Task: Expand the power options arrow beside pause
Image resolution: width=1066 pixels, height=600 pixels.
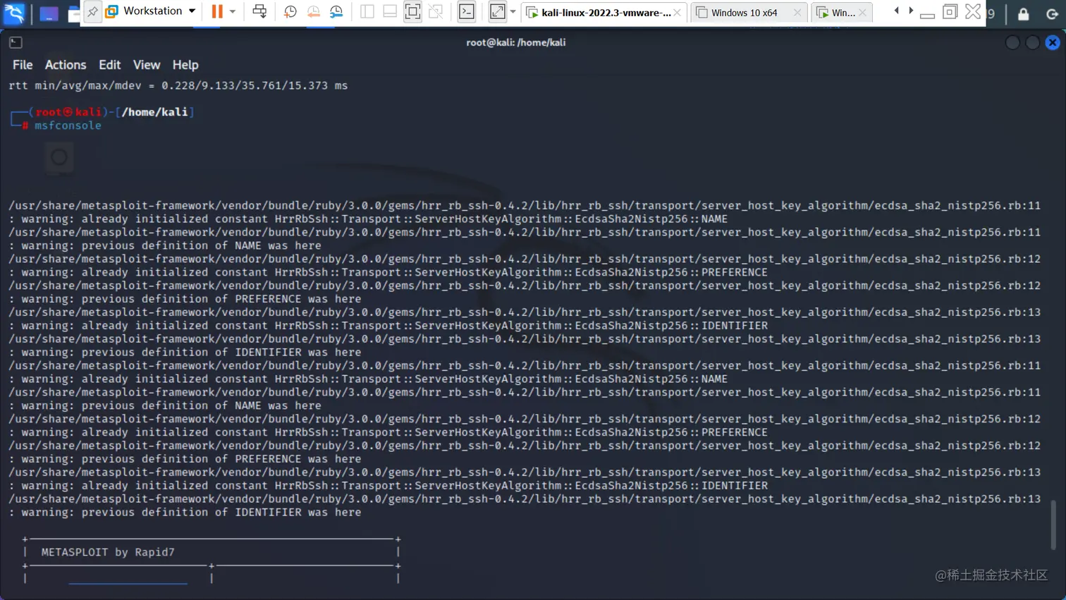Action: click(x=233, y=12)
